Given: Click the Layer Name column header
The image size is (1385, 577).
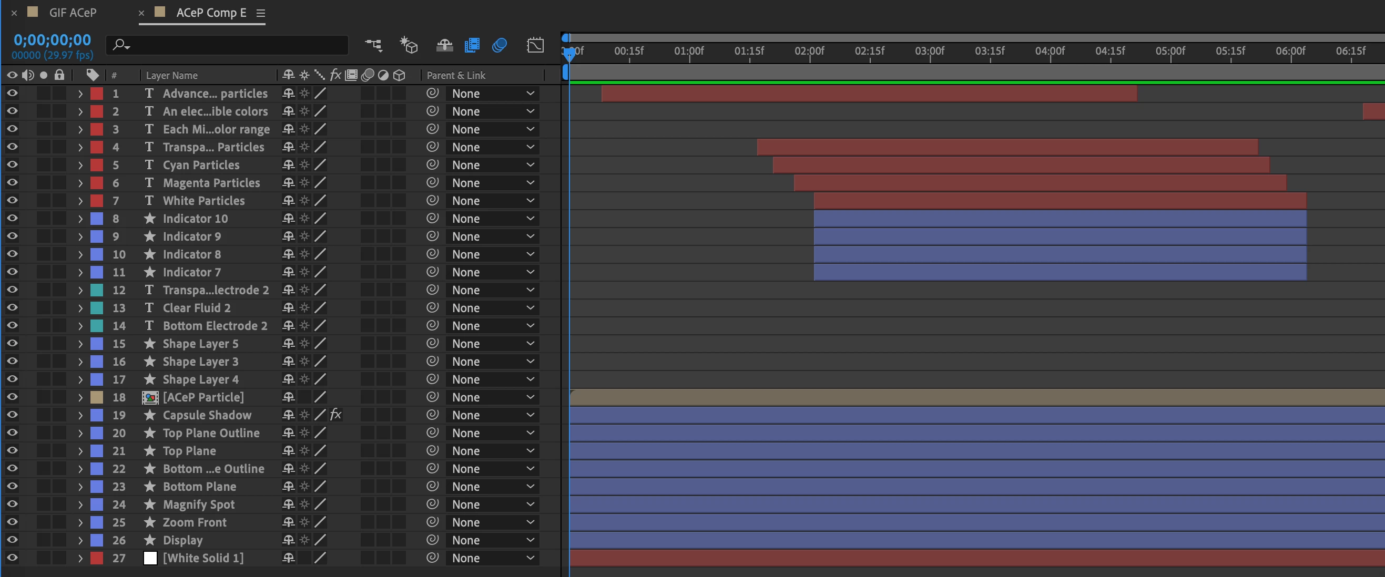Looking at the screenshot, I should (x=172, y=75).
